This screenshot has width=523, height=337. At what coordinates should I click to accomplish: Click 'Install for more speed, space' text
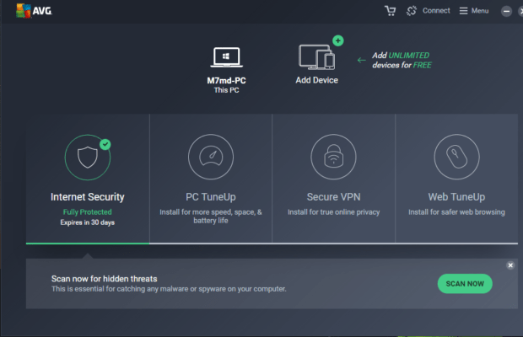(x=211, y=217)
